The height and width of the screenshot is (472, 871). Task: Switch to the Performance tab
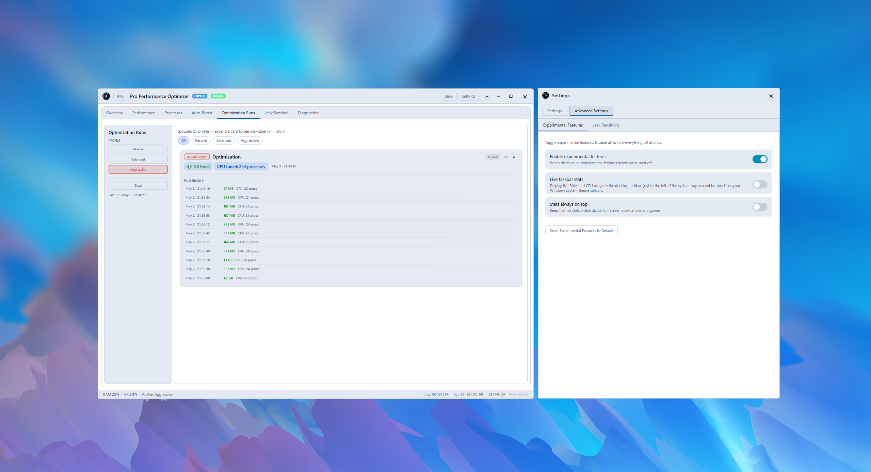click(144, 113)
